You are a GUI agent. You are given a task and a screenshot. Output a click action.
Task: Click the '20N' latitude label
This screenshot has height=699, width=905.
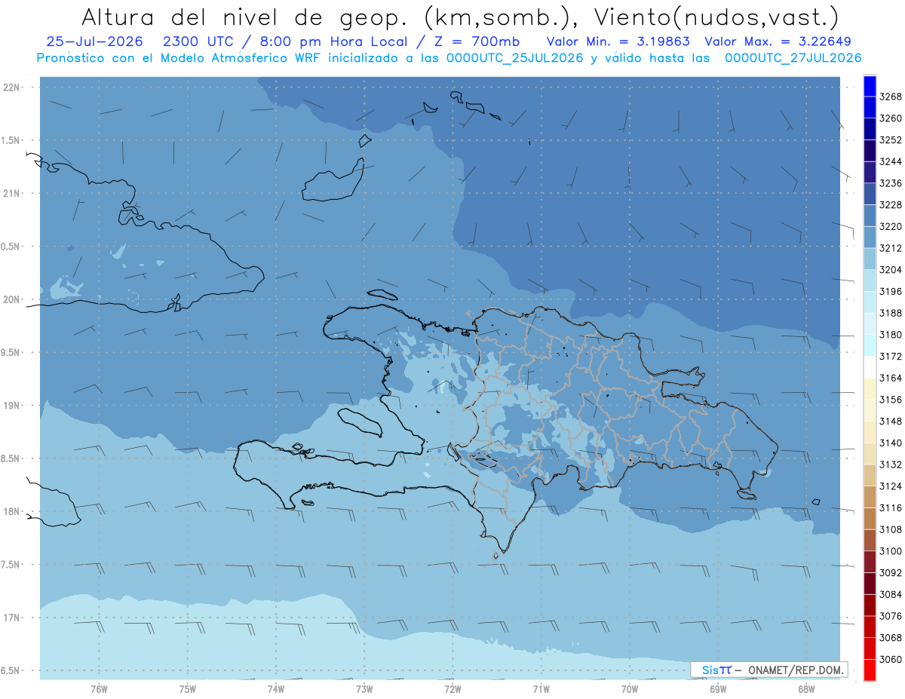tap(11, 299)
